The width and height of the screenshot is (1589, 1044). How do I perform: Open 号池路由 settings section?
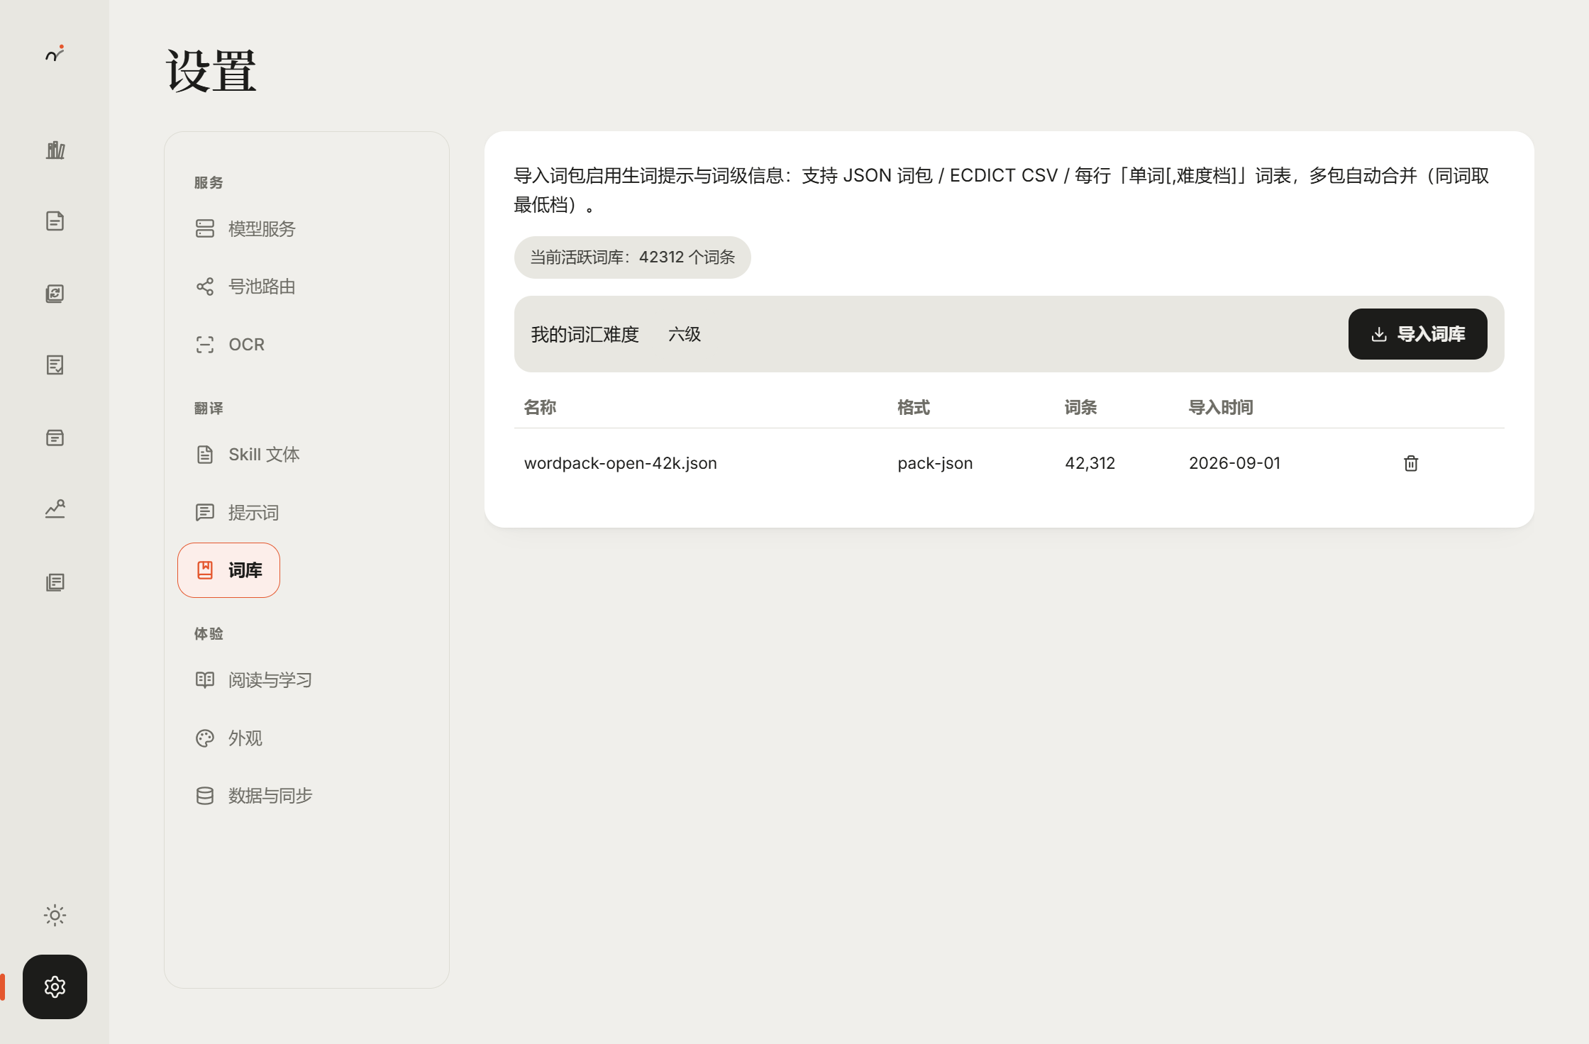[245, 287]
